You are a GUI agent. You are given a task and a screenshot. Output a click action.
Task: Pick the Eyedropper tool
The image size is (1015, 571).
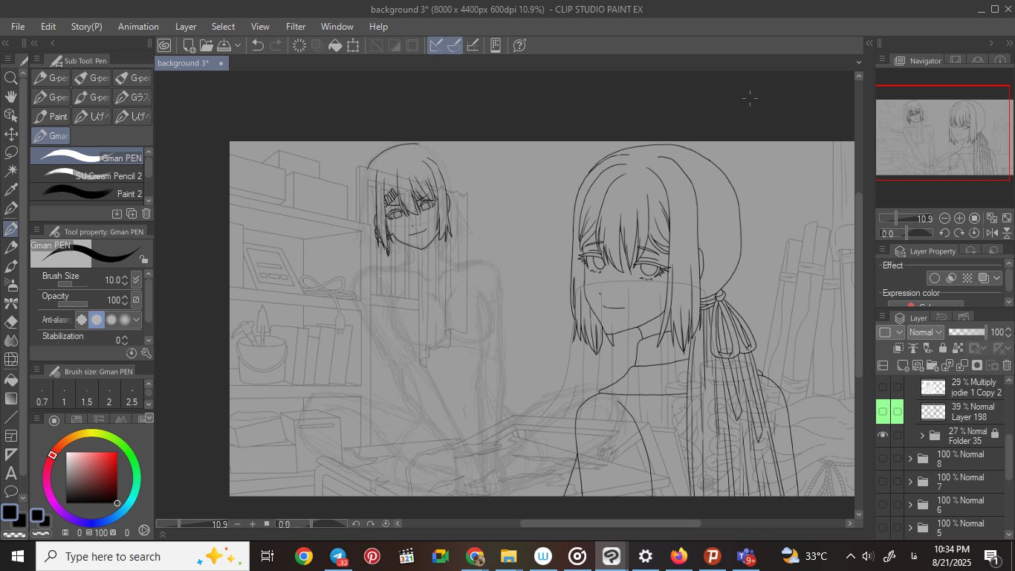(11, 190)
